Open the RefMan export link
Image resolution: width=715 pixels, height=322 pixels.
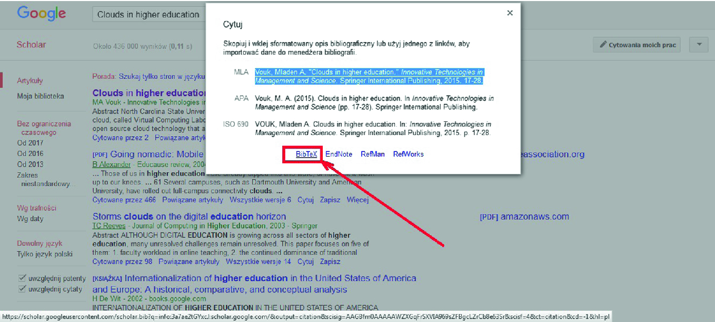pos(373,154)
